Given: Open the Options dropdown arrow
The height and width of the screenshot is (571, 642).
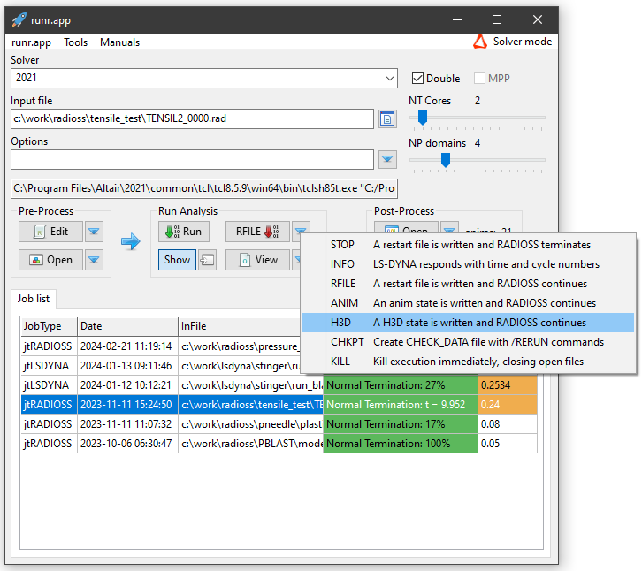Looking at the screenshot, I should click(387, 159).
